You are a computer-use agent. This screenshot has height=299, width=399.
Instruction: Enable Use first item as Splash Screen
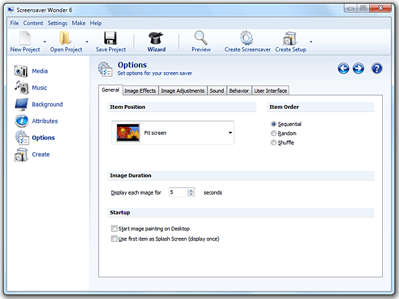tap(114, 238)
